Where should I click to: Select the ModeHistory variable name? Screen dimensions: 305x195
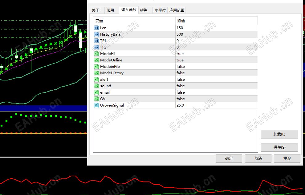[112, 73]
